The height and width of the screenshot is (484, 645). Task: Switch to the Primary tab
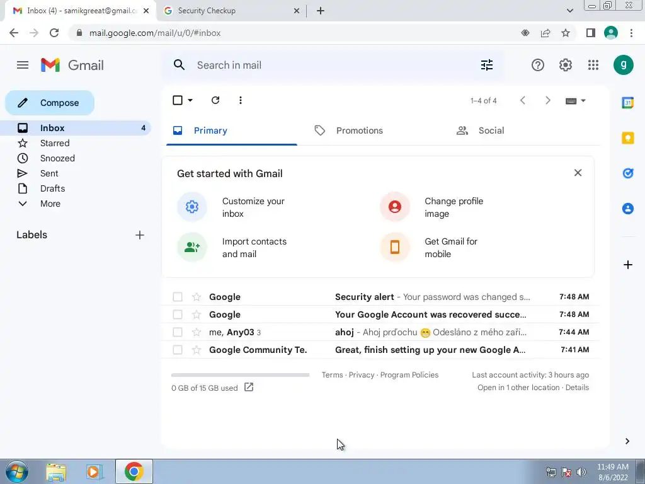point(232,131)
